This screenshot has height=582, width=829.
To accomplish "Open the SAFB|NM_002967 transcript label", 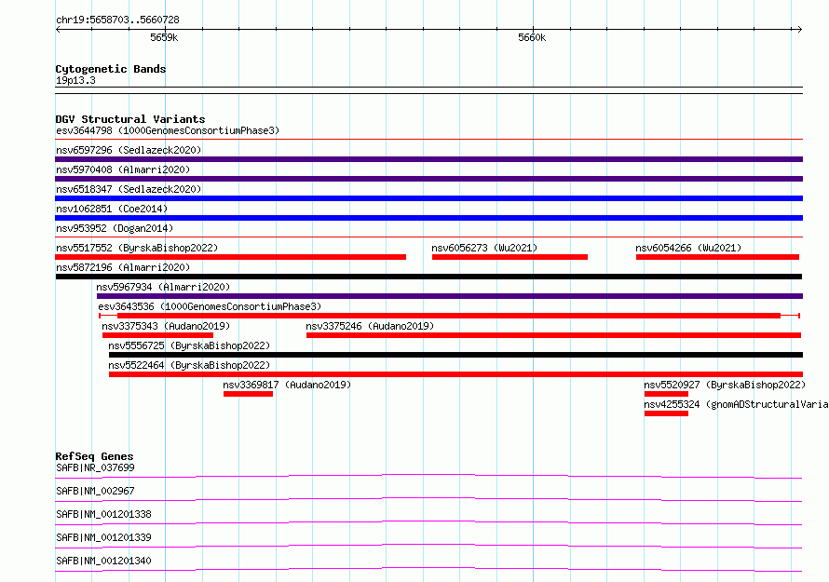I will tap(95, 491).
